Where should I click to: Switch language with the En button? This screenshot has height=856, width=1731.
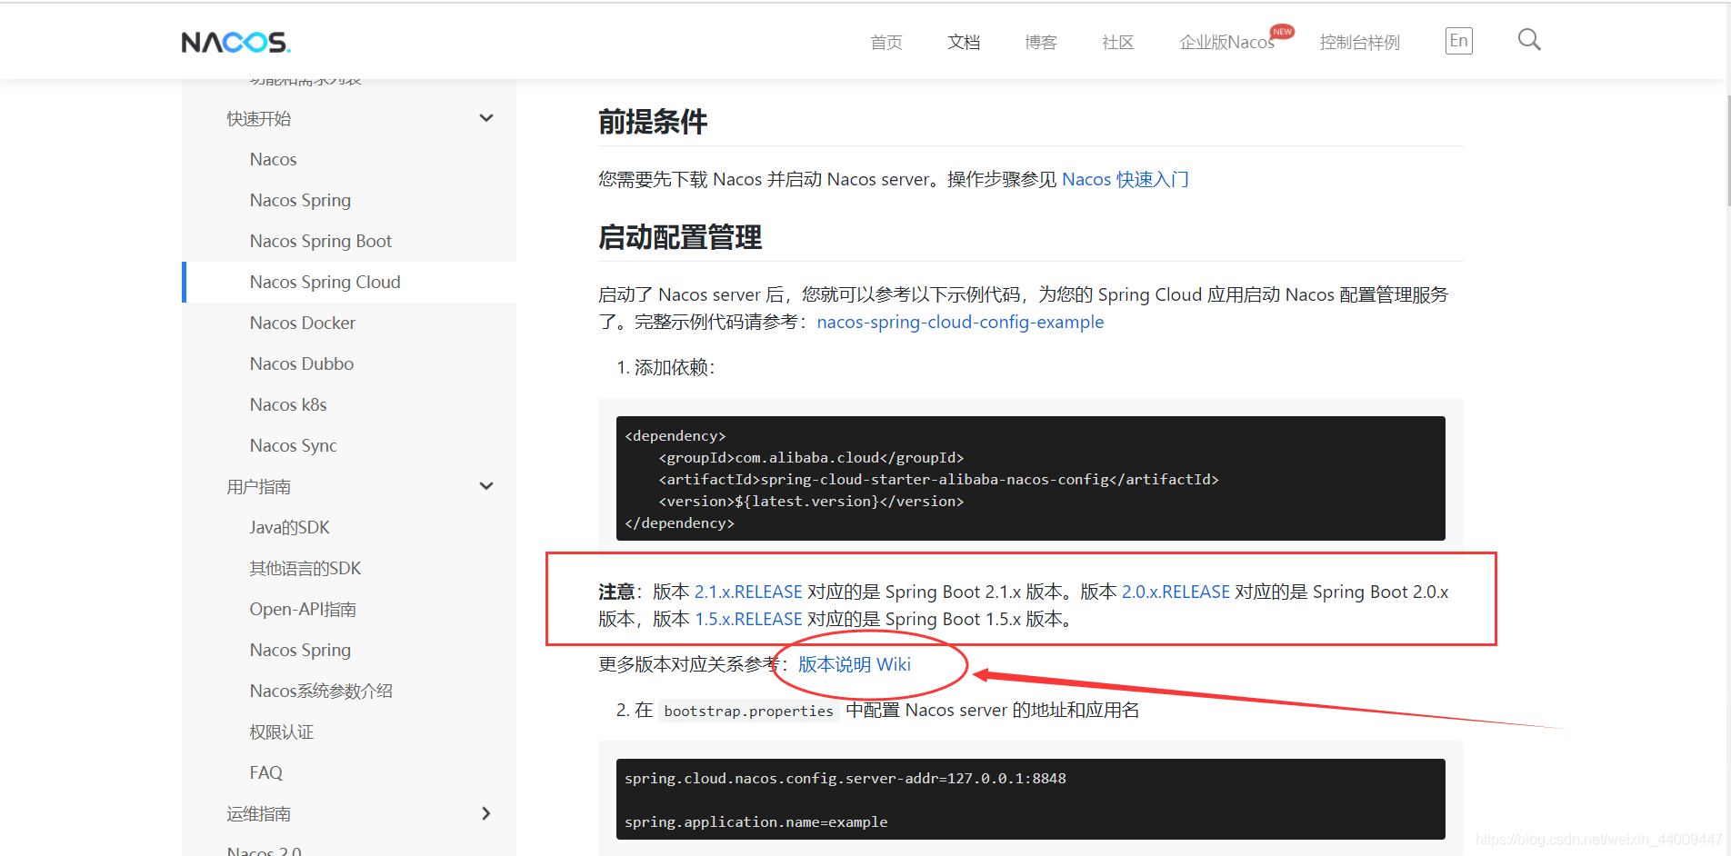coord(1458,41)
